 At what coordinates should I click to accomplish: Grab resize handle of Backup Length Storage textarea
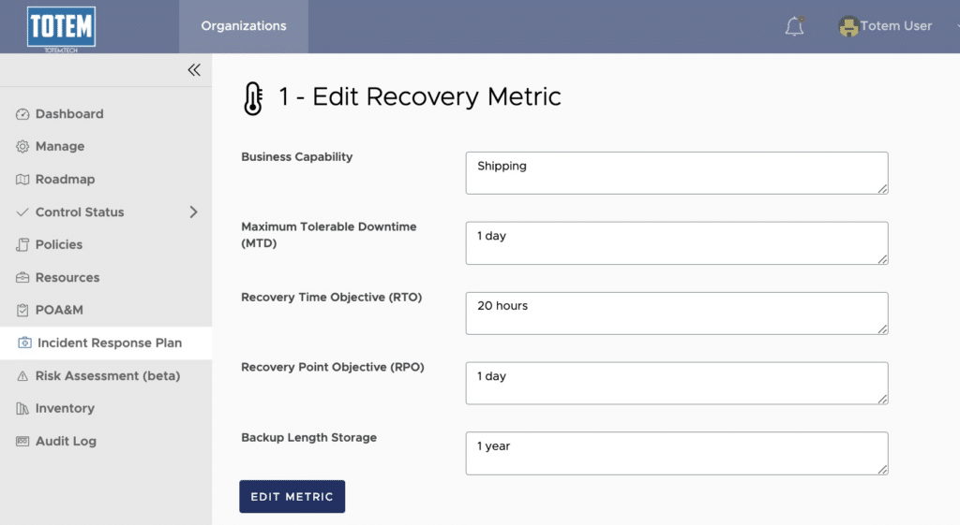(882, 470)
